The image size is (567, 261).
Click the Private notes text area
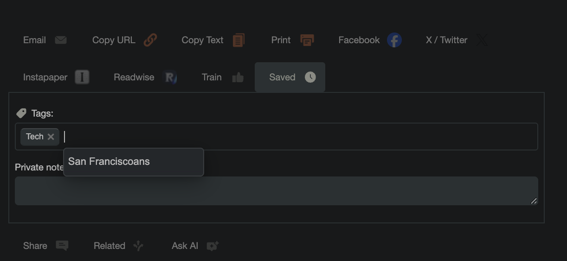click(276, 190)
